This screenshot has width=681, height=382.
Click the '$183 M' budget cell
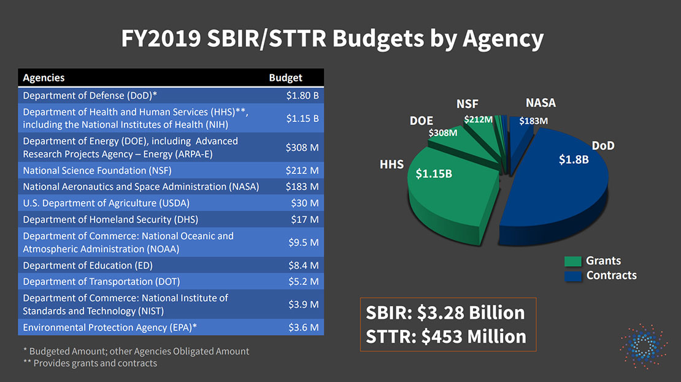[302, 186]
